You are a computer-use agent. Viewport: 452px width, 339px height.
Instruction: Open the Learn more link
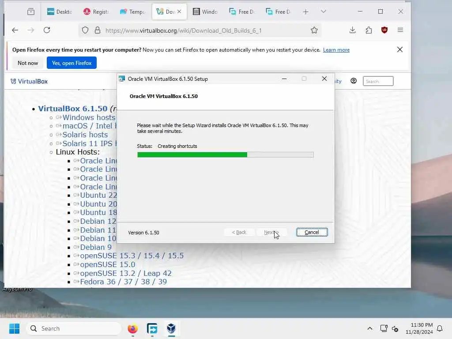coord(336,50)
